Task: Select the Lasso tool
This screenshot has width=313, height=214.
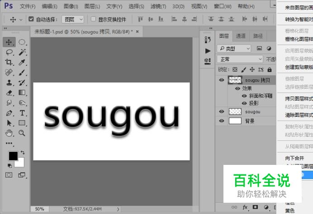Action: pyautogui.click(x=9, y=52)
